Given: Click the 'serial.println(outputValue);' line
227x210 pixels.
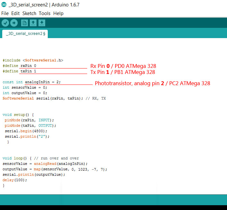Looking at the screenshot, I should click(x=34, y=174).
